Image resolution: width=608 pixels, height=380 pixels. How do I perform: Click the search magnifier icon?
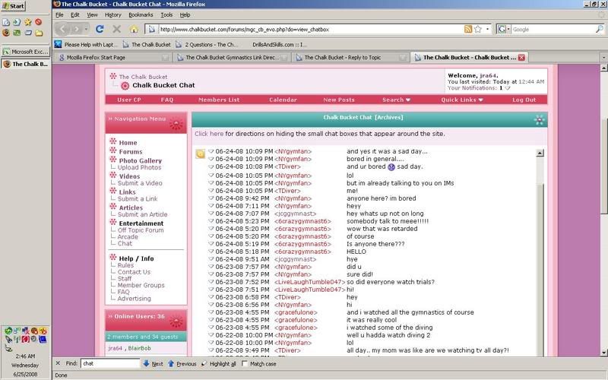599,29
